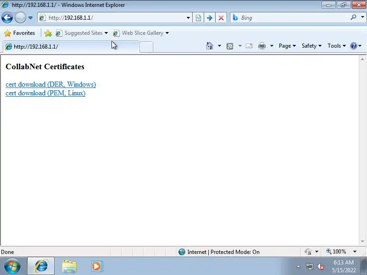Viewport: 367px width, 275px height.
Task: Expand the Print options dropdown arrow
Action: pyautogui.click(x=272, y=46)
